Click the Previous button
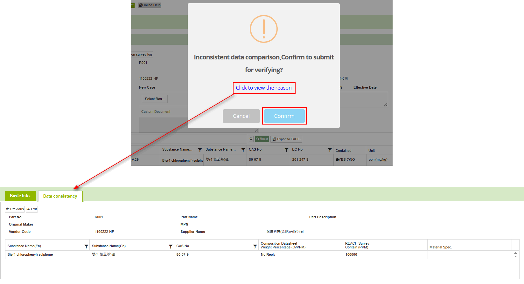524x284 pixels. tap(15, 209)
